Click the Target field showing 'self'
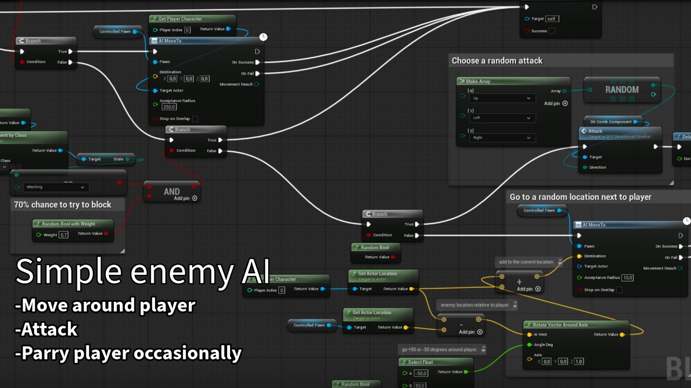 552,19
